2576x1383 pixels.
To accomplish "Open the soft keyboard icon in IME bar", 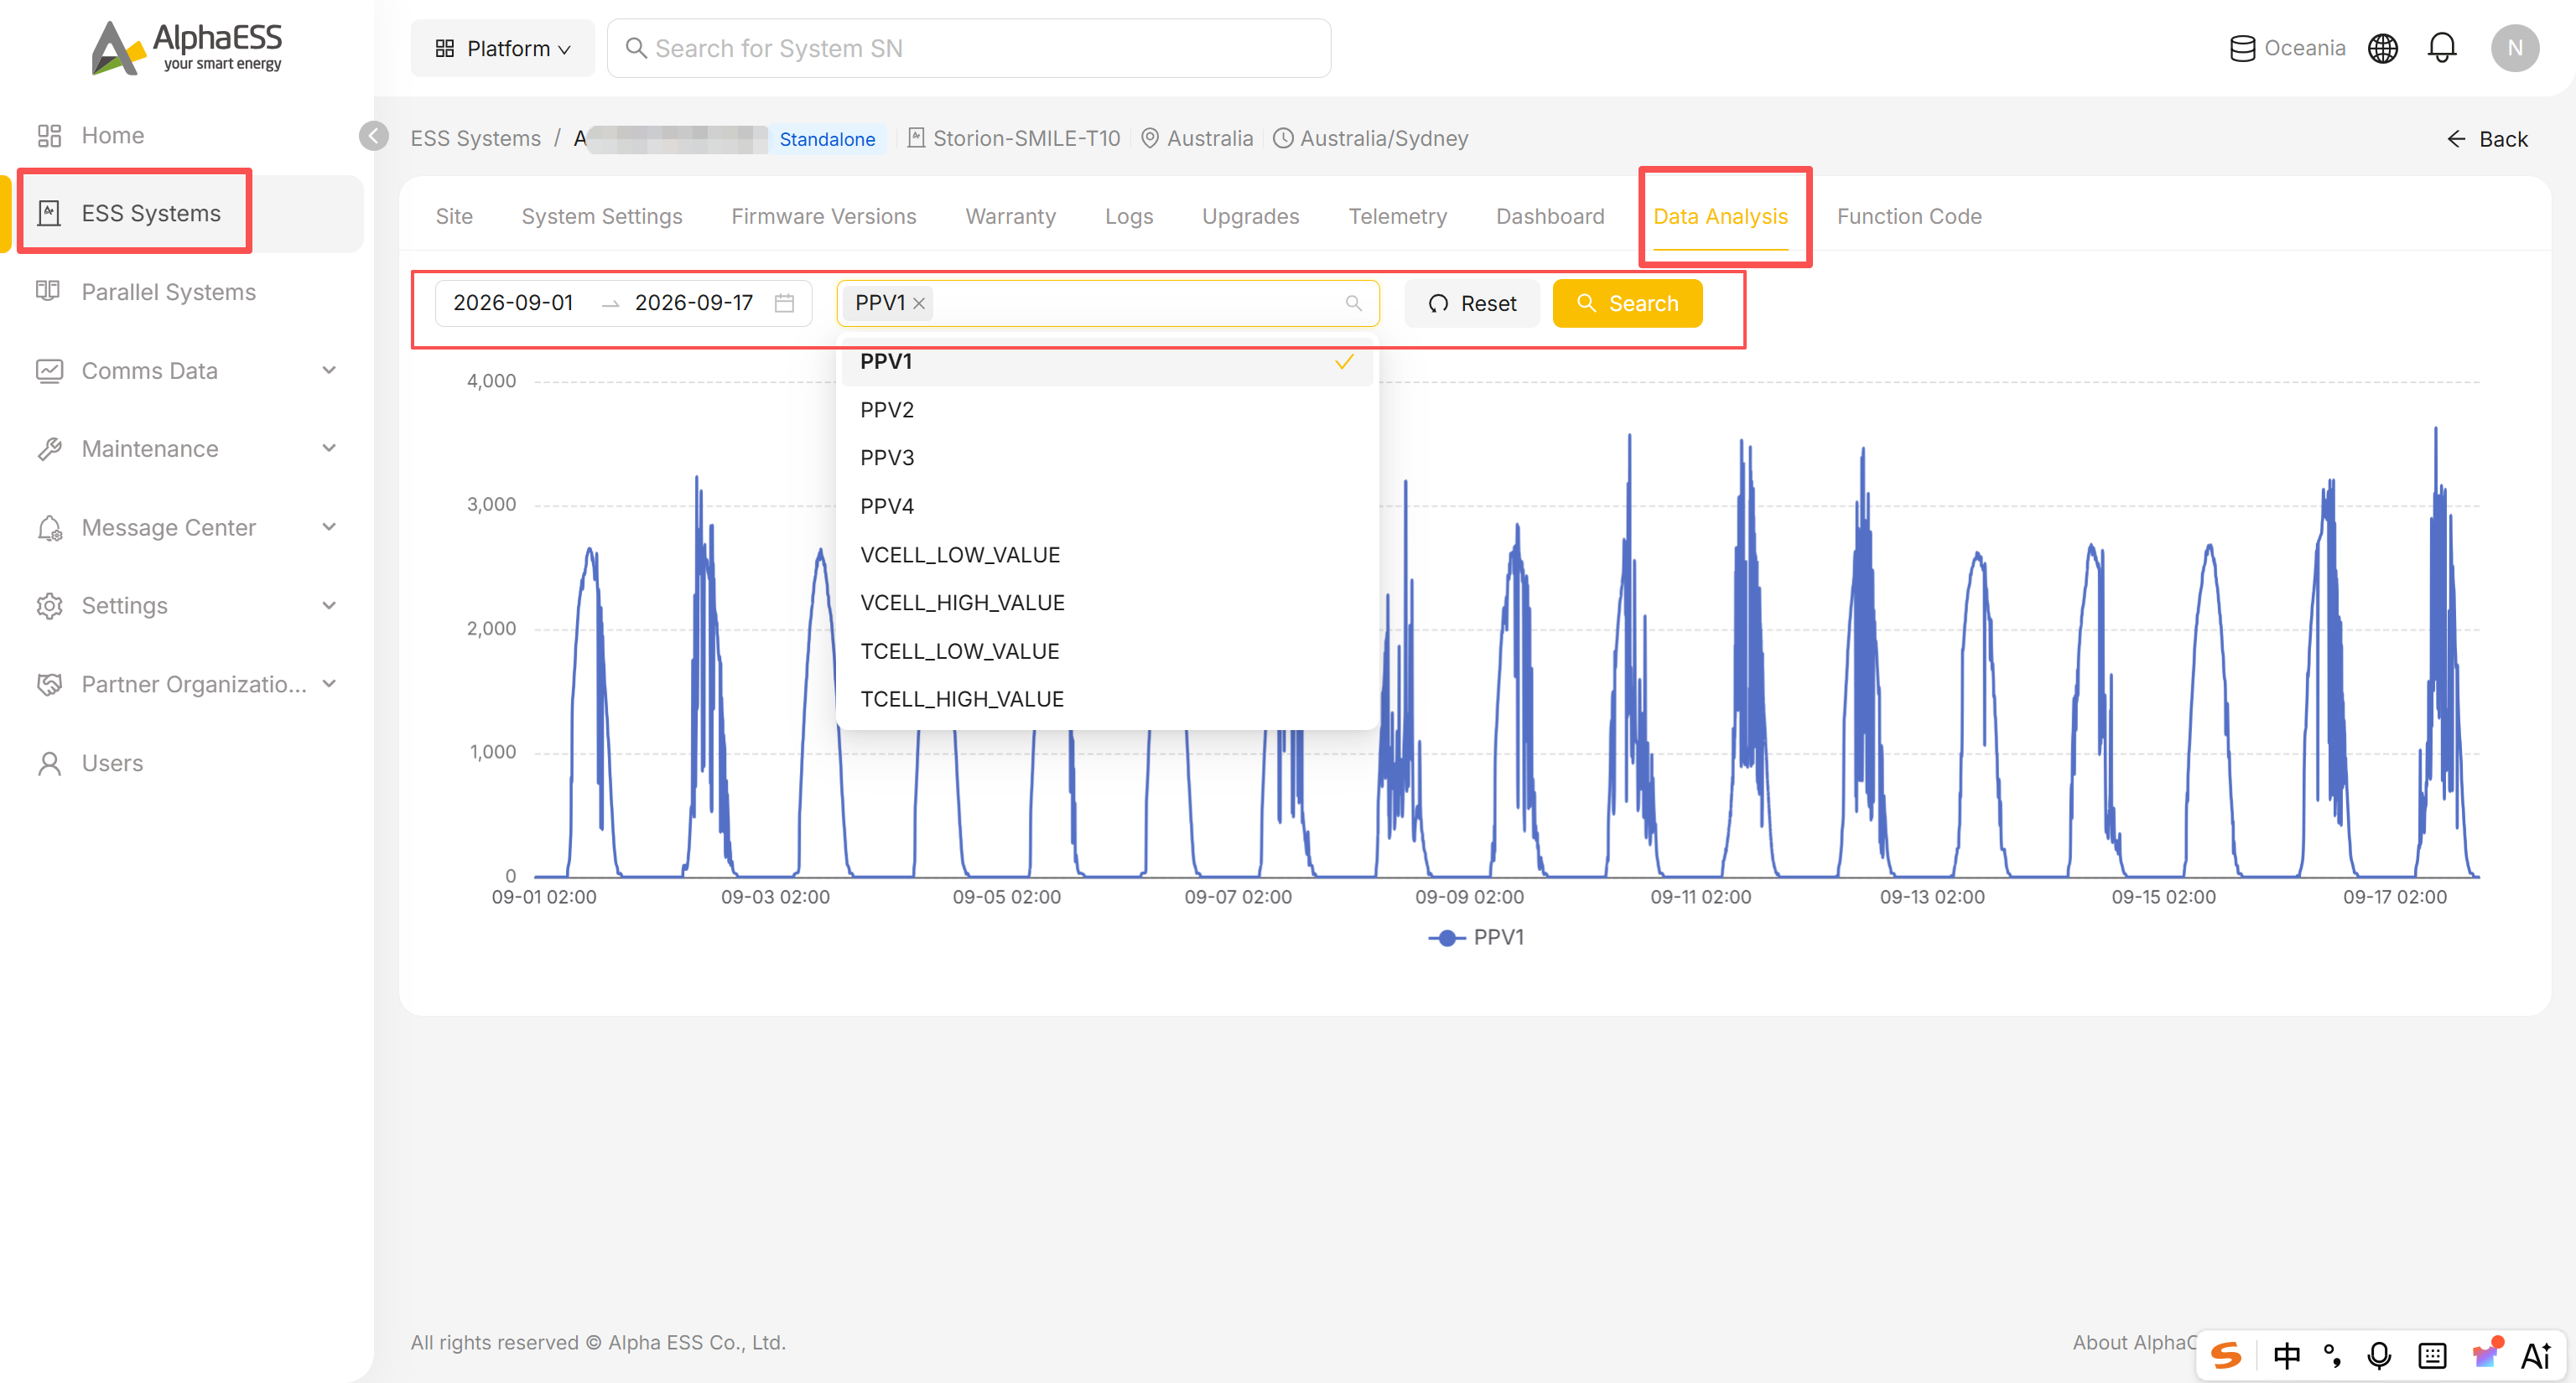I will point(2432,1355).
